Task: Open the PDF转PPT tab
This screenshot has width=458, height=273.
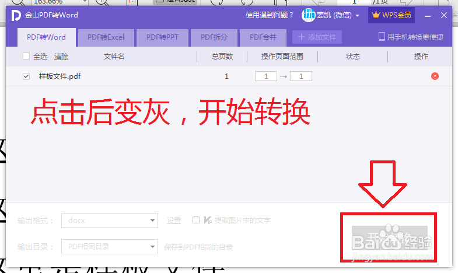Action: (162, 37)
